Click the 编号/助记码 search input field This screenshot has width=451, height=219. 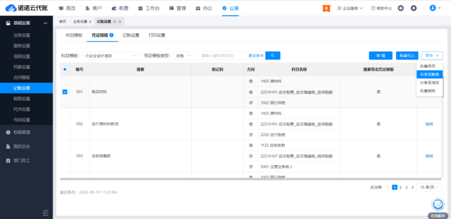pyautogui.click(x=222, y=55)
